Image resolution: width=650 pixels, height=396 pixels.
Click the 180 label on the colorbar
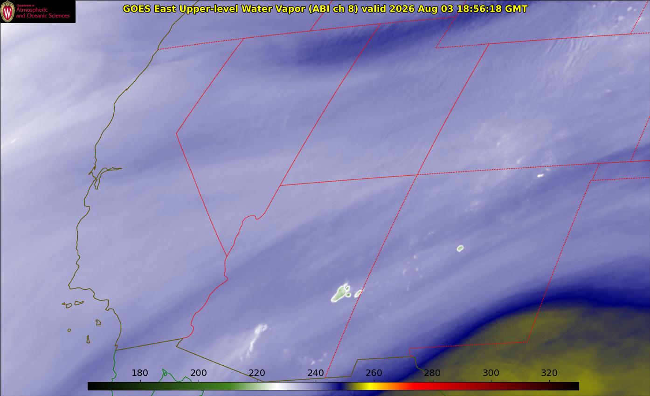click(140, 373)
